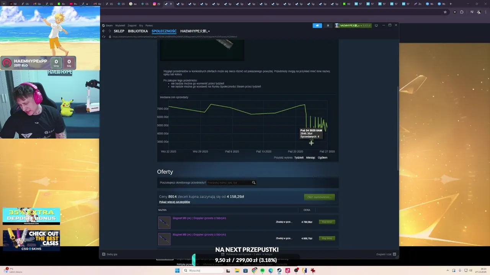The image size is (490, 275).
Task: Open Chrome from the taskbar
Action: 254,270
